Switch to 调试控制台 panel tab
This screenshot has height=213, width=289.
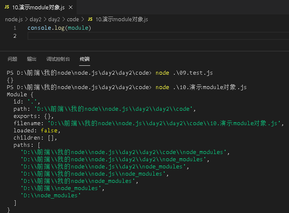point(58,59)
